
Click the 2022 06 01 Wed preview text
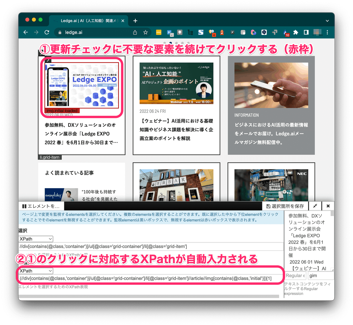(x=307, y=262)
